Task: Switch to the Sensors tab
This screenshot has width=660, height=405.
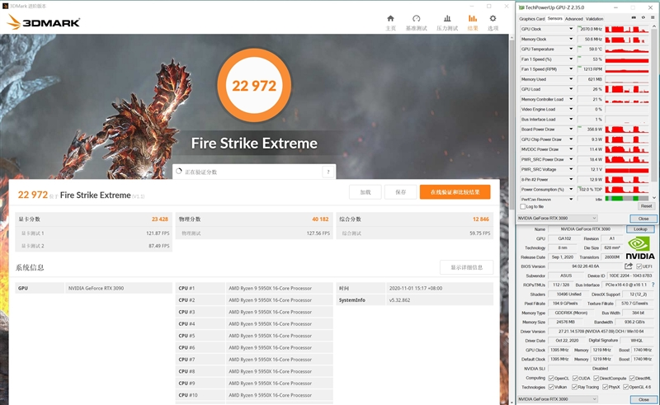Action: click(554, 18)
